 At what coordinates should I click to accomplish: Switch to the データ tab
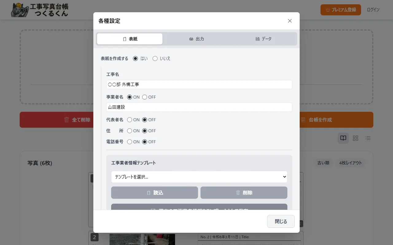tap(263, 39)
